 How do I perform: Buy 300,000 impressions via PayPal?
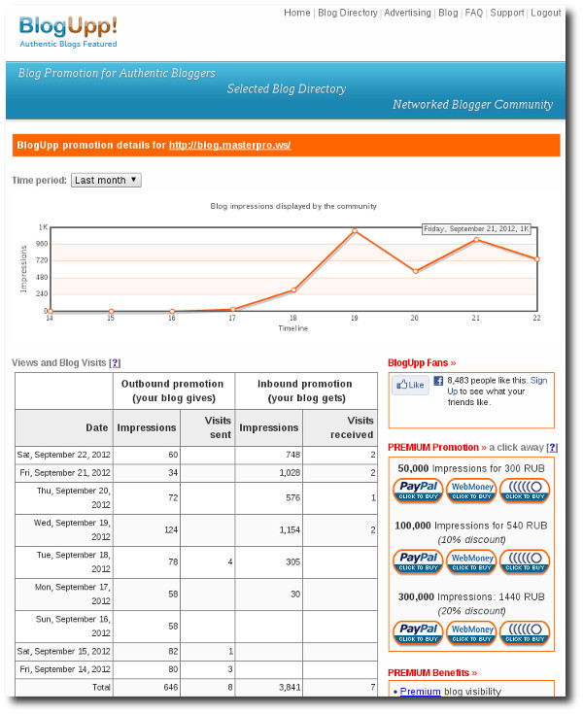[418, 633]
